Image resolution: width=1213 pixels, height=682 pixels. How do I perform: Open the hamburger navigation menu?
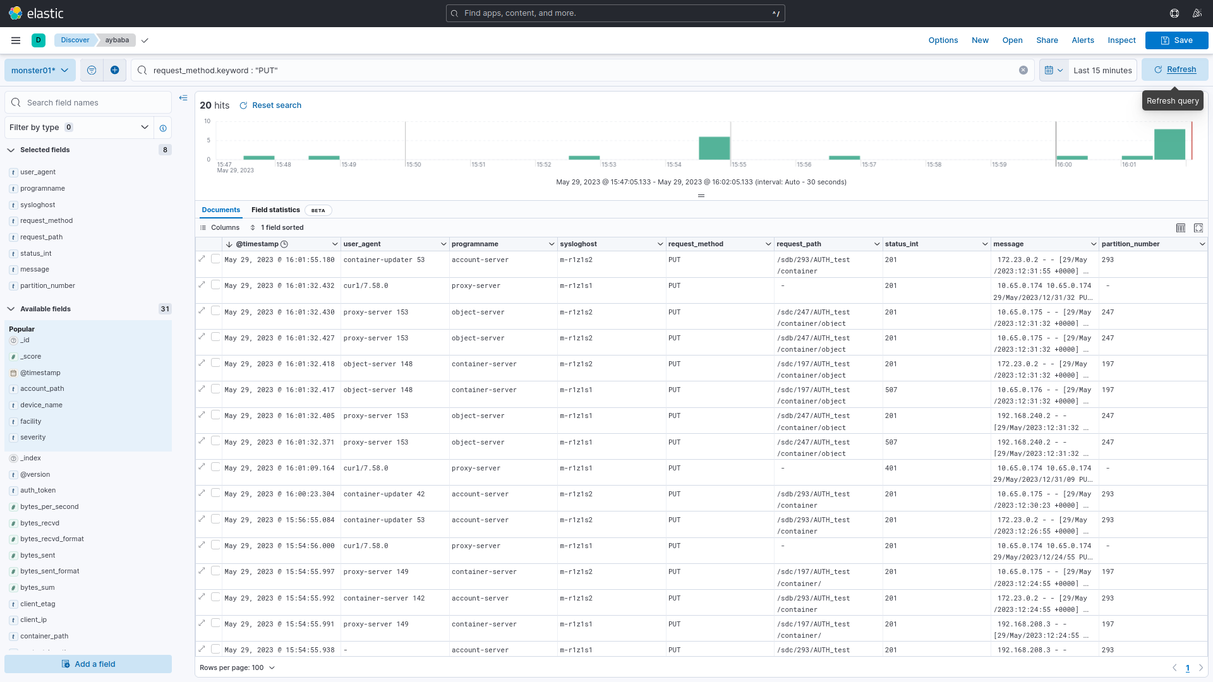[x=16, y=40]
